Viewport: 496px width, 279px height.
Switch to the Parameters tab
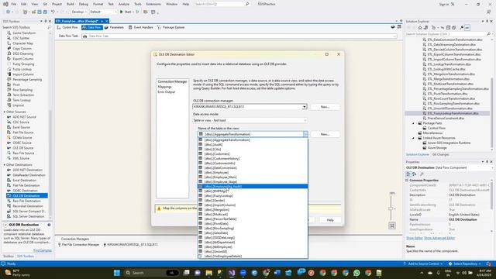click(x=114, y=28)
